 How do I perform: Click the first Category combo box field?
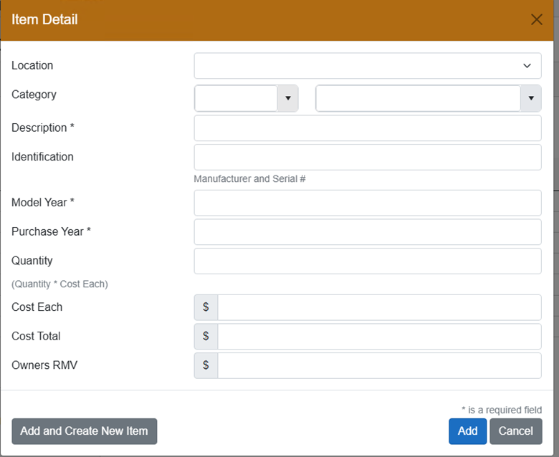pyautogui.click(x=236, y=98)
